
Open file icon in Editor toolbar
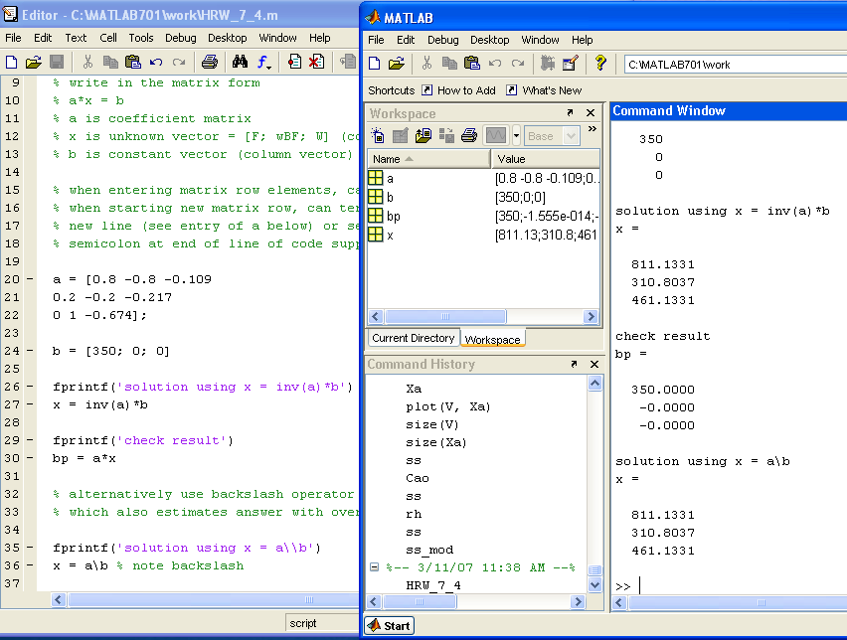[34, 62]
